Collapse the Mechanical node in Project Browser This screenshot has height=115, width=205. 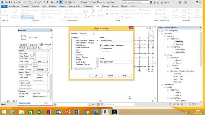(162, 84)
